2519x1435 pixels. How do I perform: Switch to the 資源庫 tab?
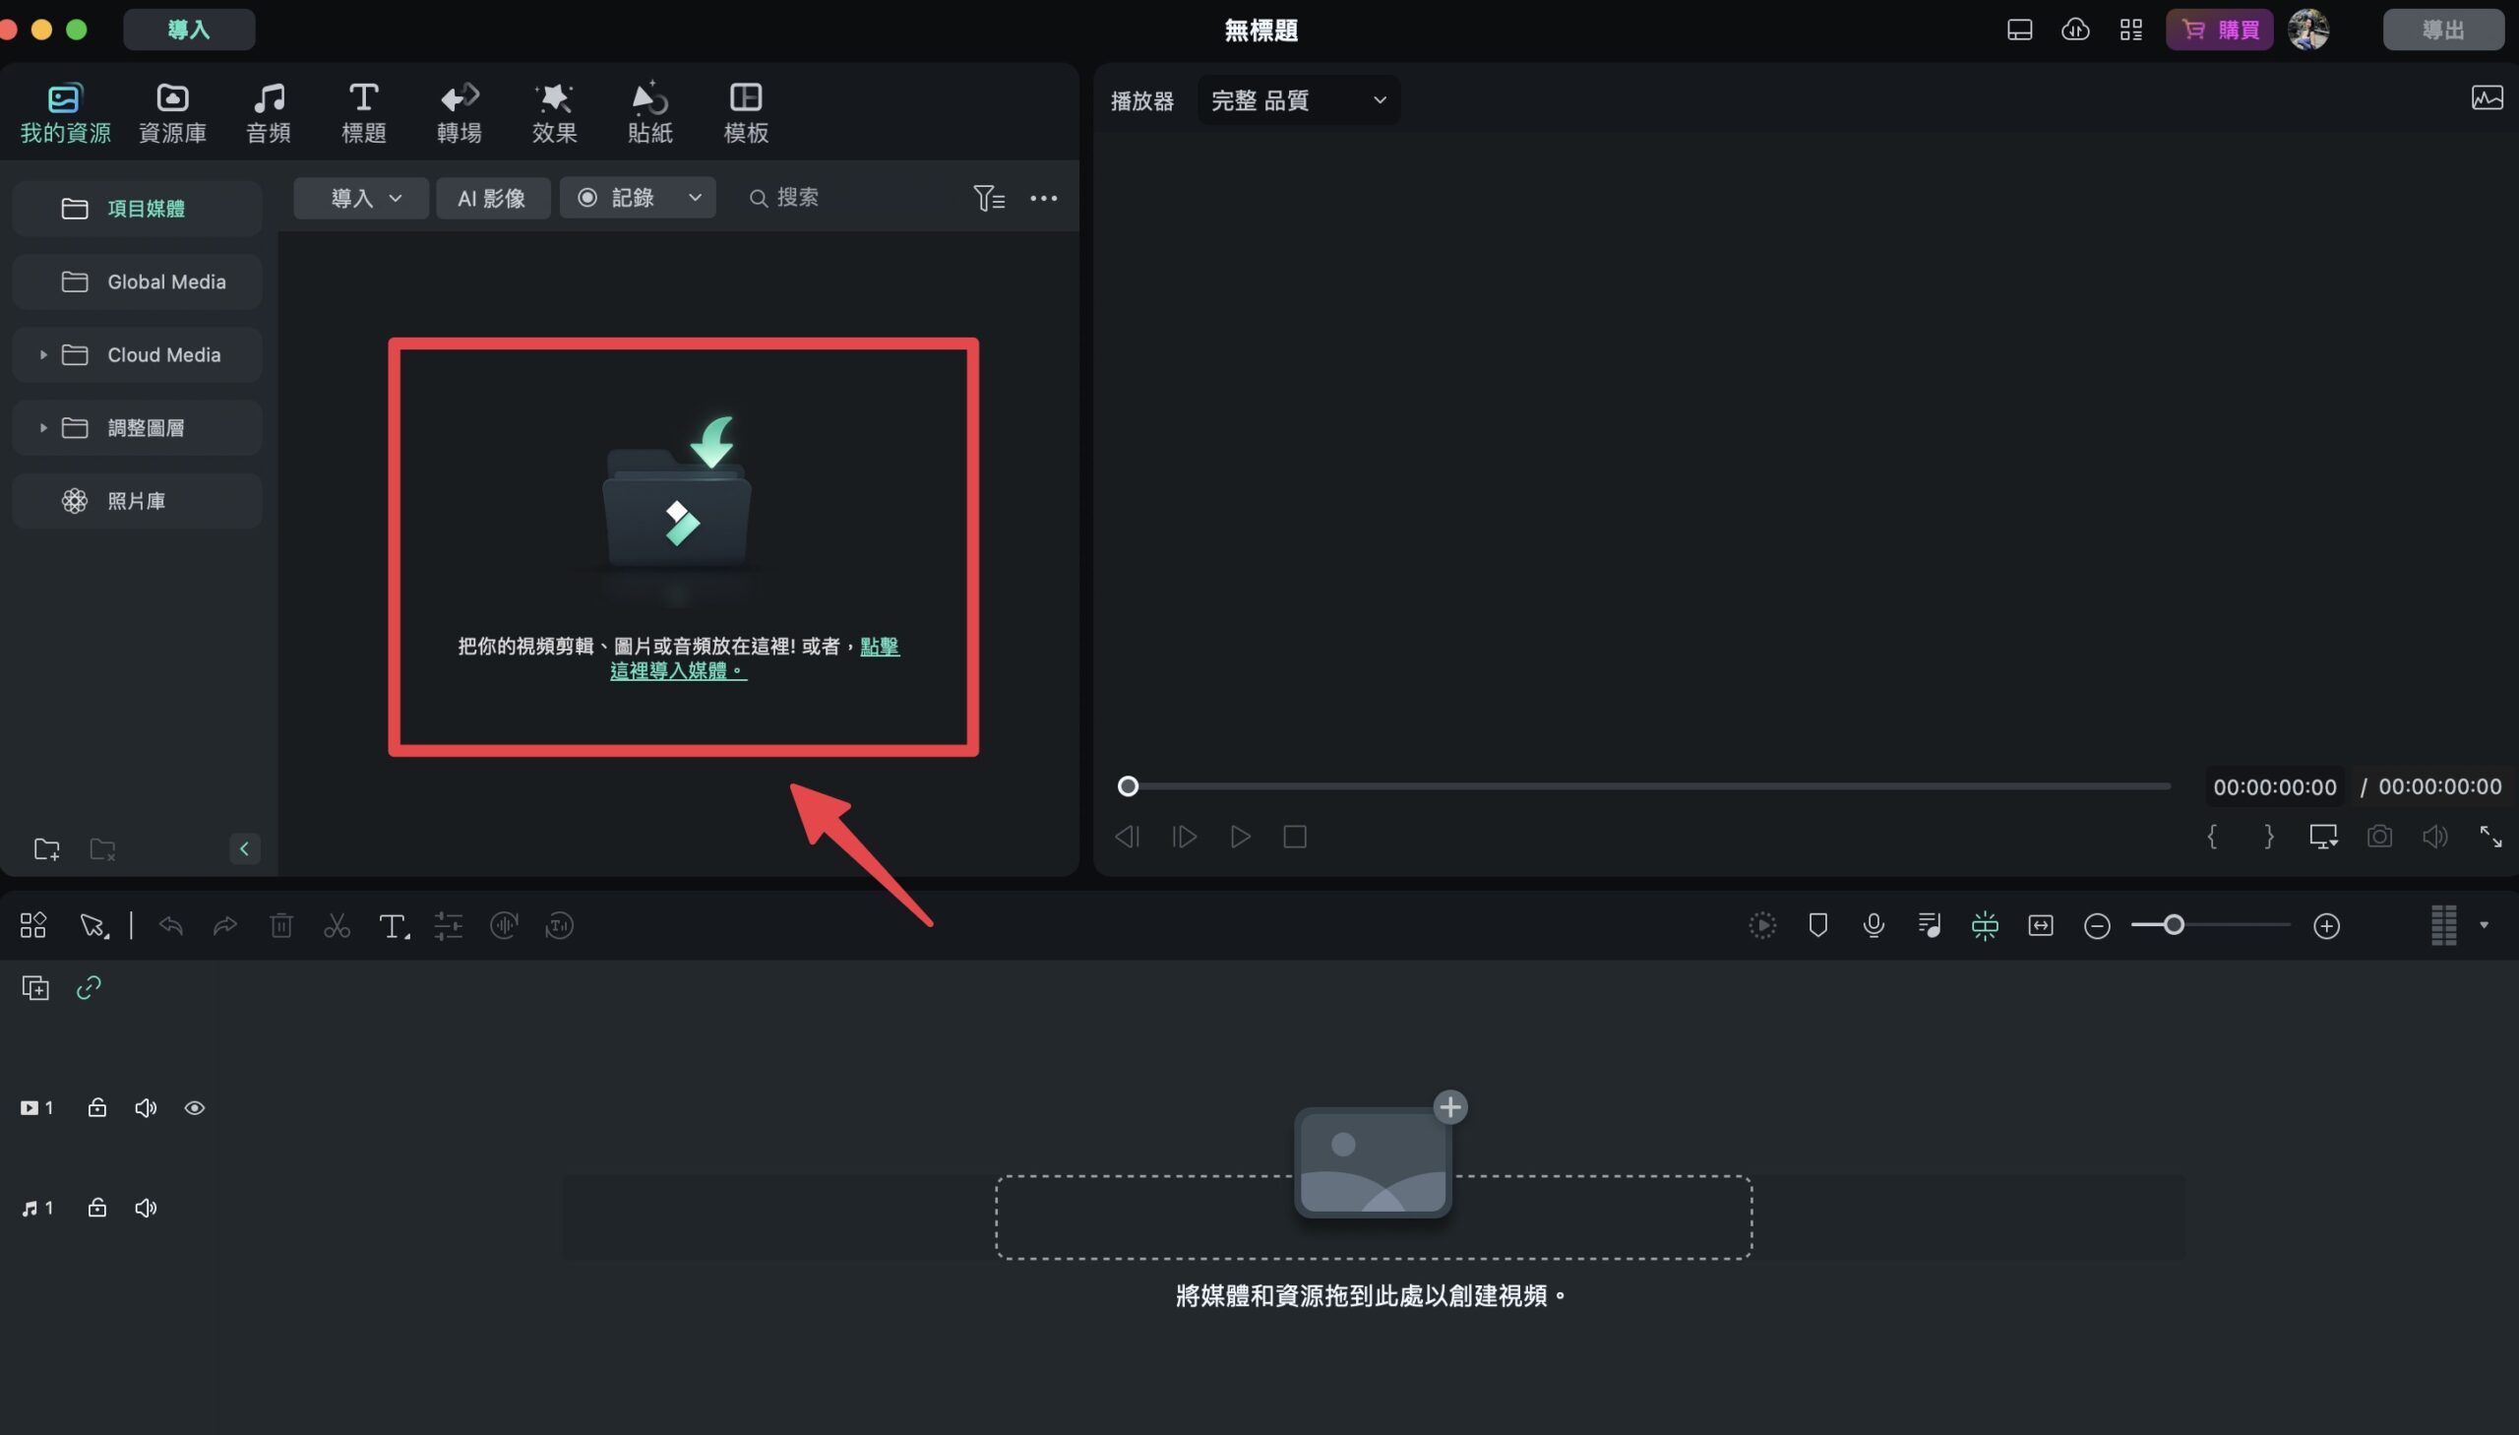pyautogui.click(x=172, y=113)
